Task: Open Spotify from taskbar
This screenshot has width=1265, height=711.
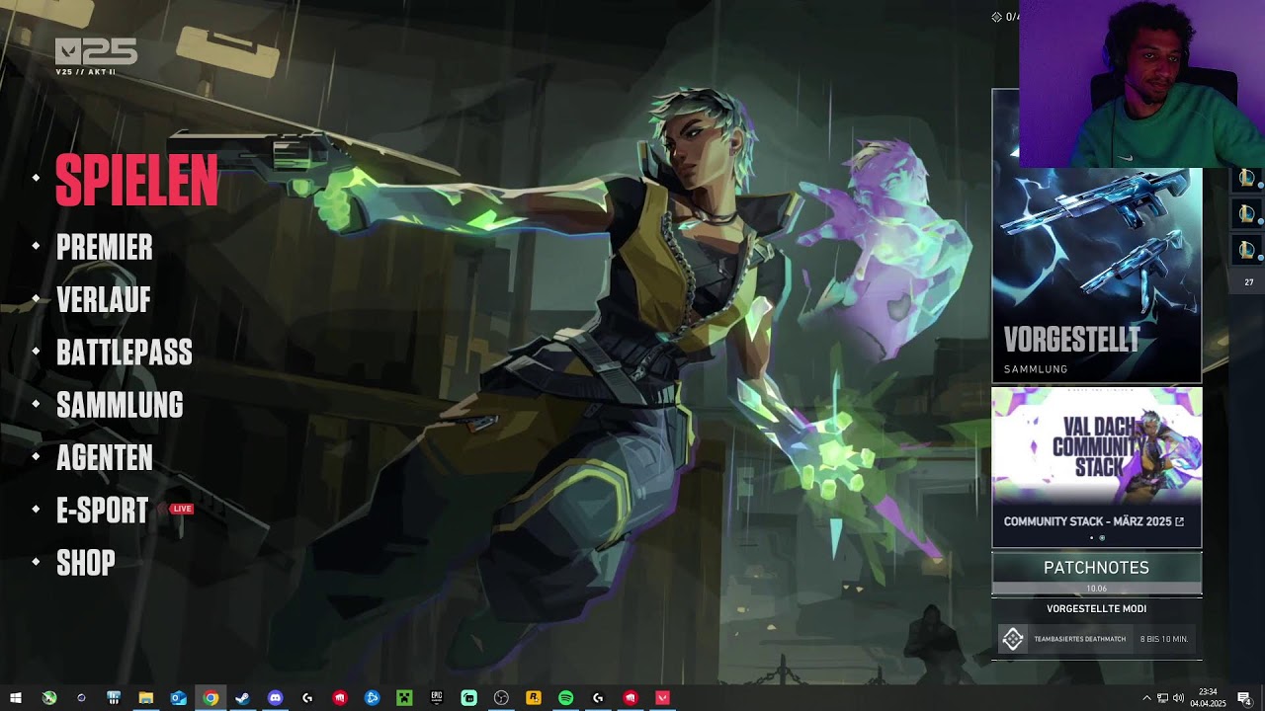Action: pos(565,698)
